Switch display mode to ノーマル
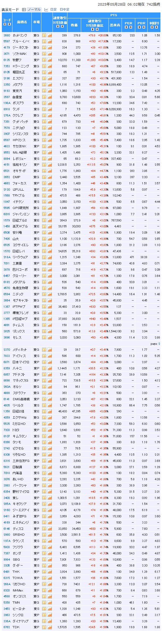This screenshot has width=162, height=631. (34, 10)
